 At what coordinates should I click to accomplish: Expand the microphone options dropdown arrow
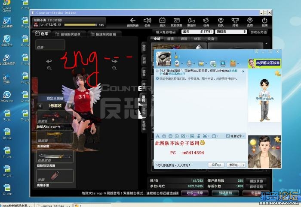click(194, 63)
